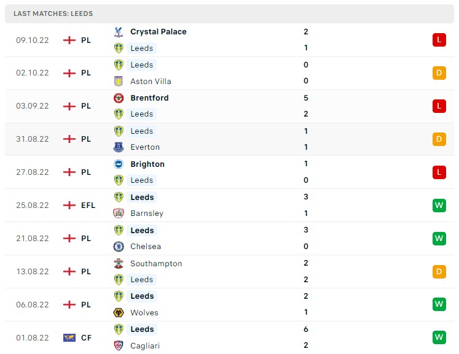459x354 pixels.
Task: Click the Chelsea club crest
Action: point(119,247)
